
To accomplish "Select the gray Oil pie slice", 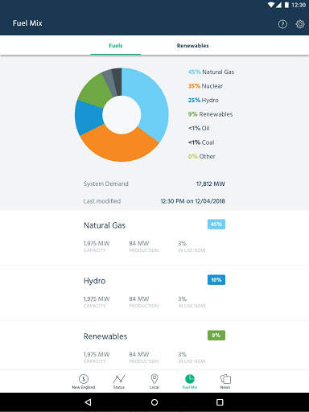I will point(109,83).
